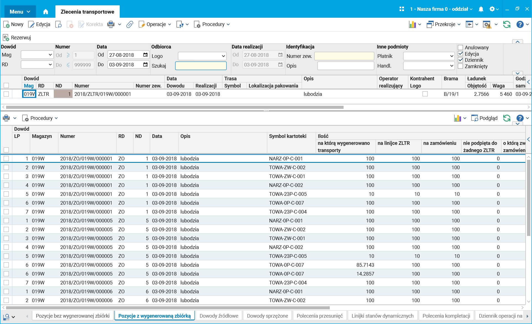Click the Szukaj search input field
The width and height of the screenshot is (532, 324).
201,66
